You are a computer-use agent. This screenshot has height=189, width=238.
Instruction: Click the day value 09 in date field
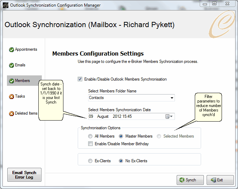coord(91,116)
